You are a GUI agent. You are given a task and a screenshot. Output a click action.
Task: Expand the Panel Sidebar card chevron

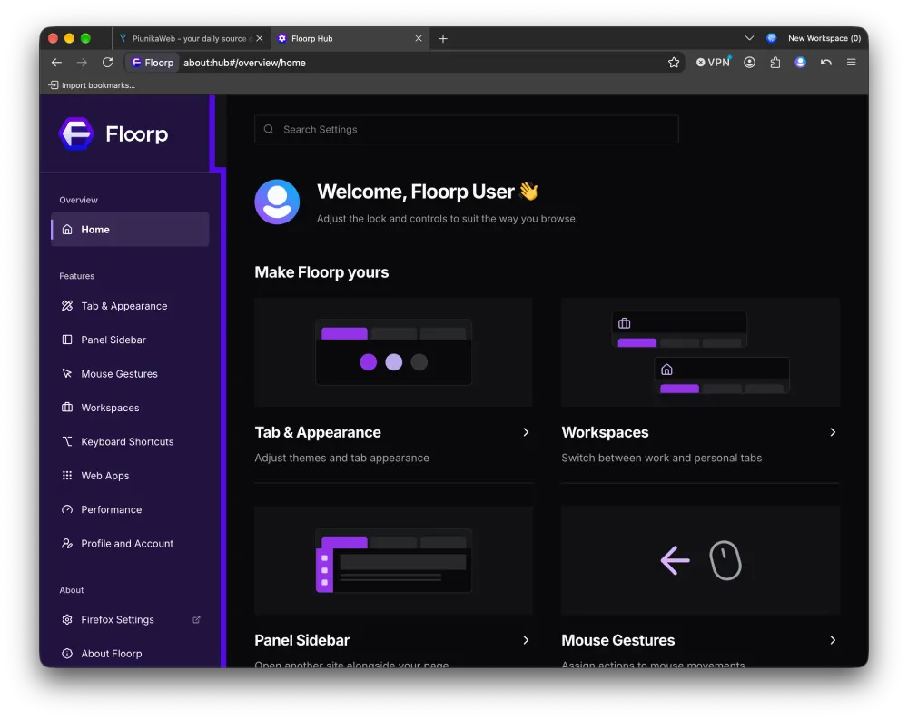[526, 640]
